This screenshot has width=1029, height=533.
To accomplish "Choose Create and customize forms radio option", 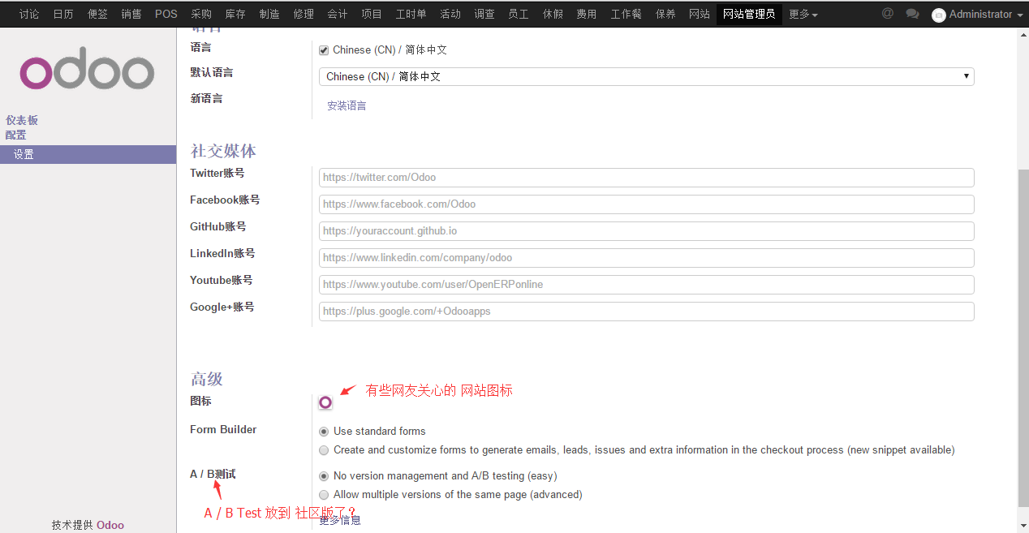I will [325, 450].
